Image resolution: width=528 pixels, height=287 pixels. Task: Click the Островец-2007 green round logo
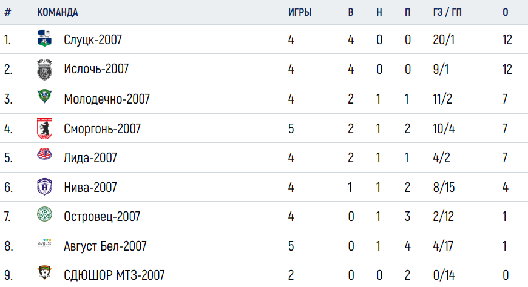point(44,214)
